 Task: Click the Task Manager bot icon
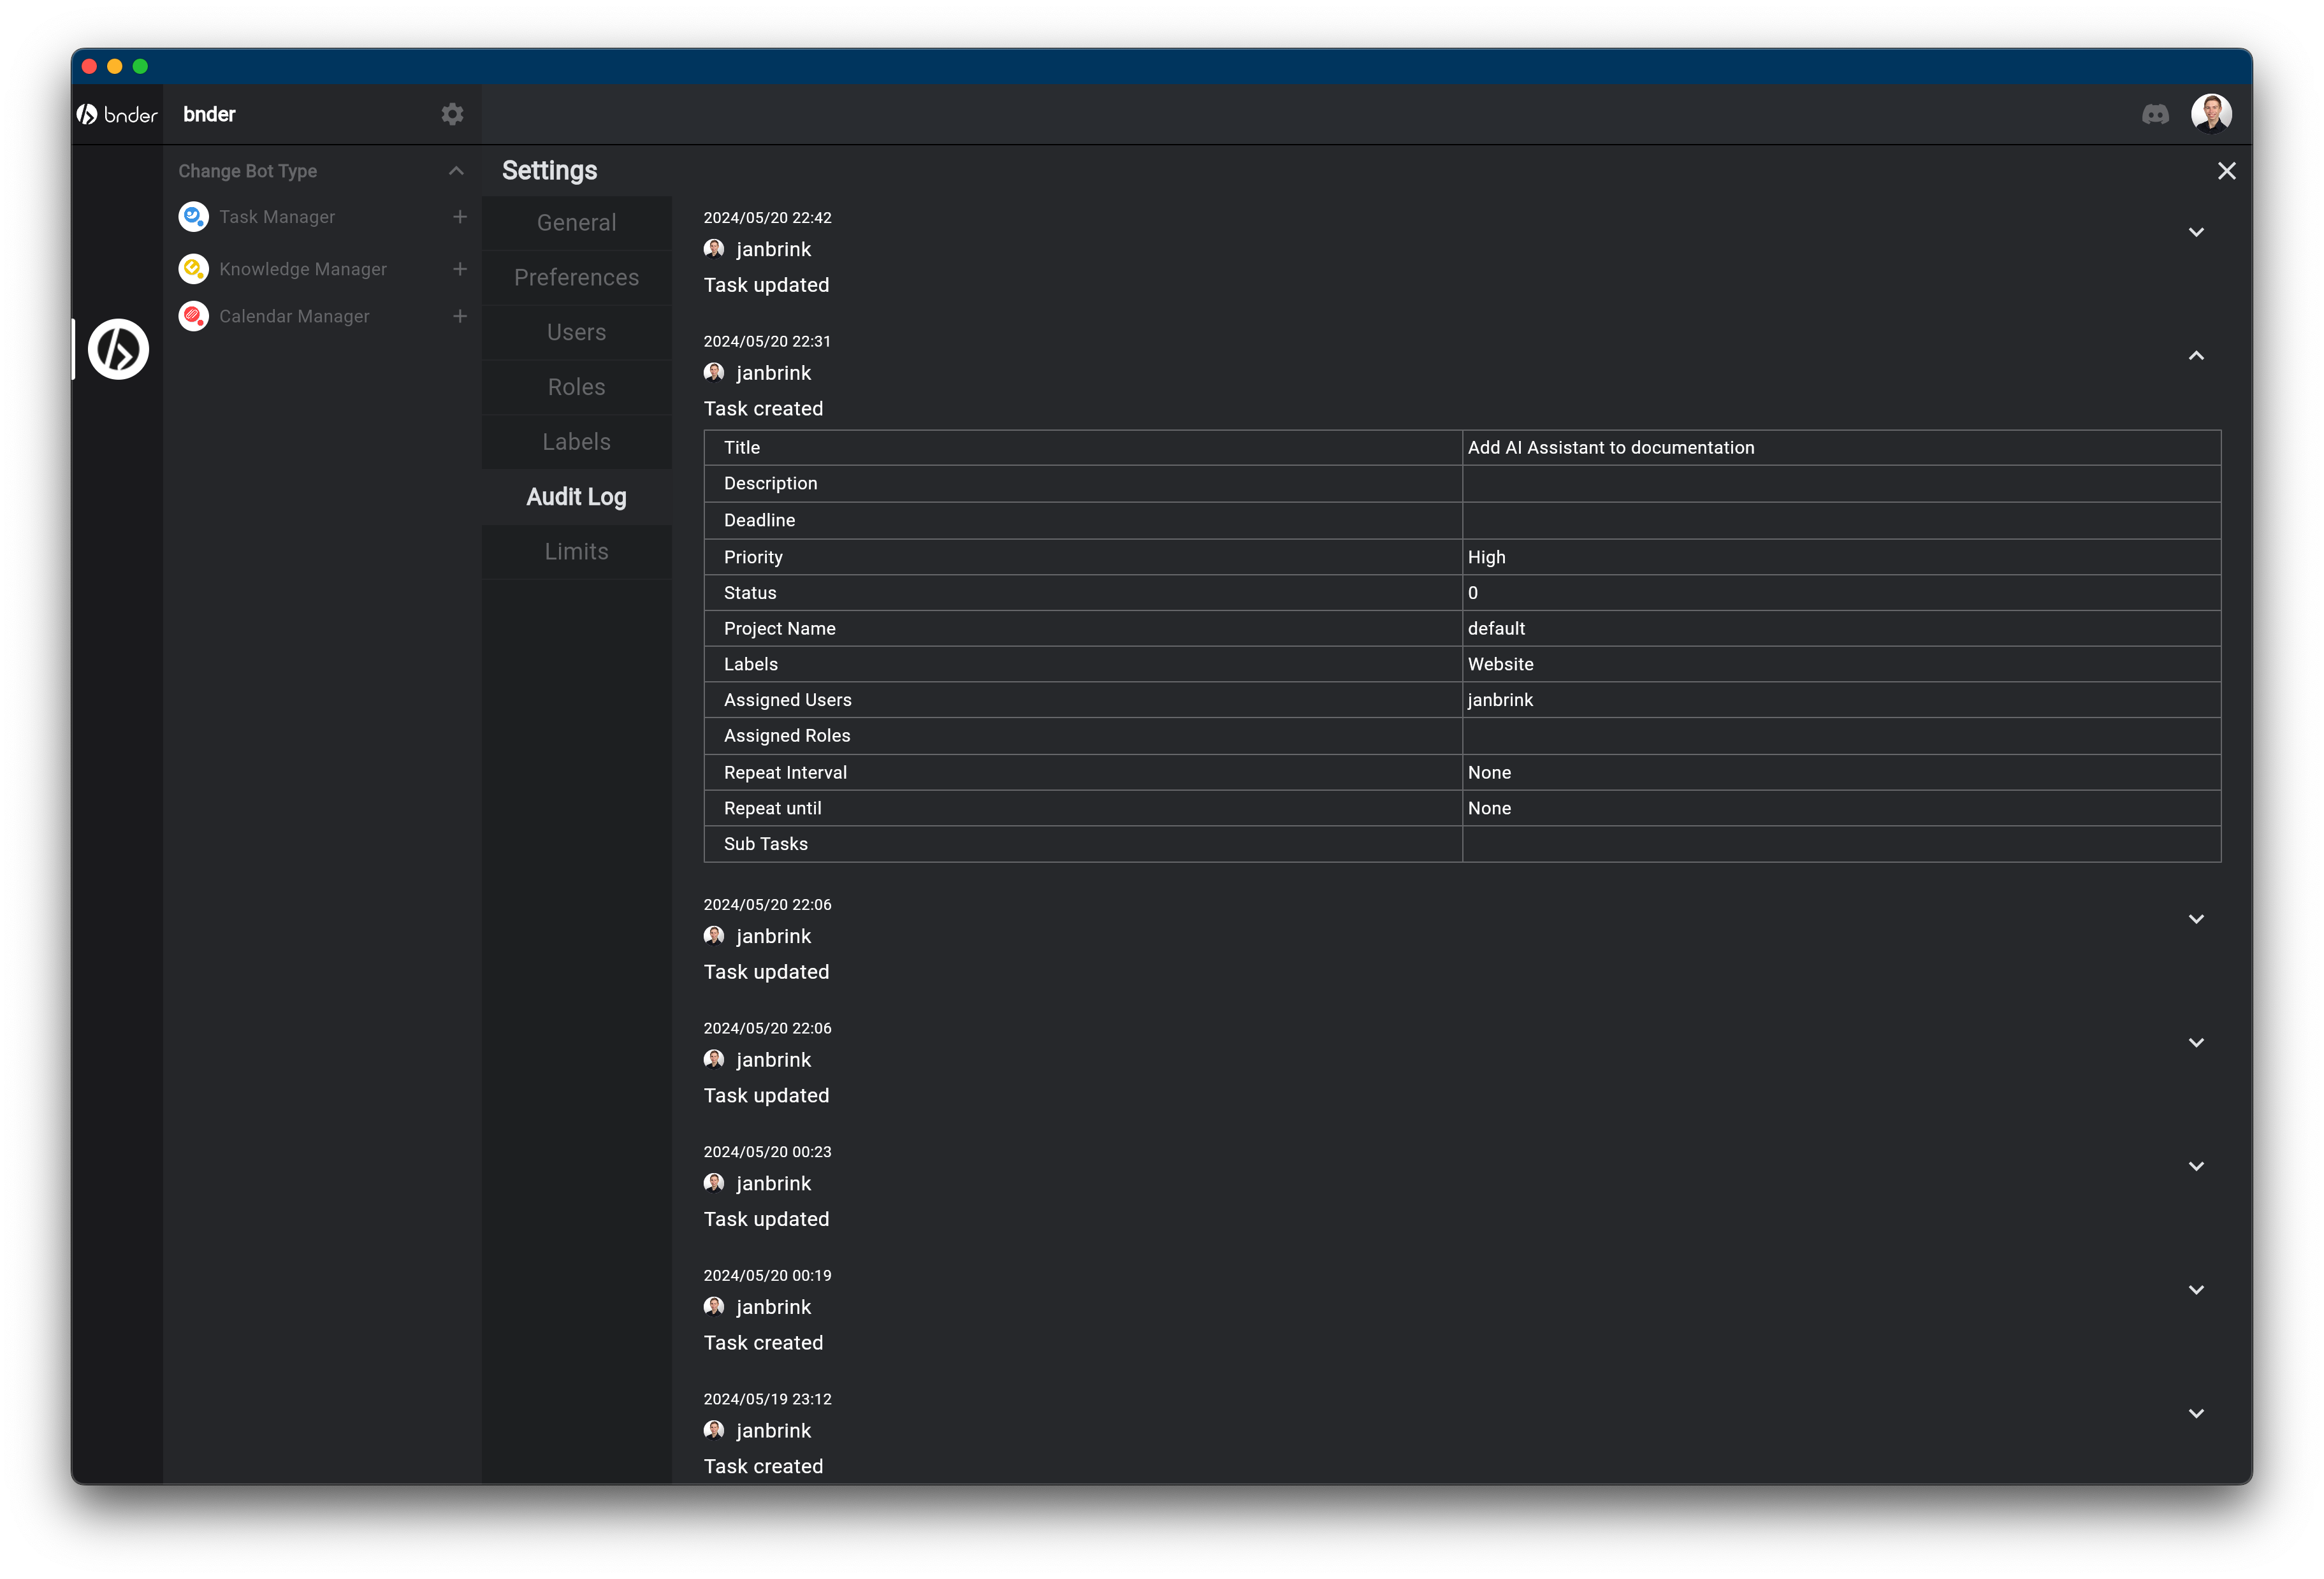(193, 216)
